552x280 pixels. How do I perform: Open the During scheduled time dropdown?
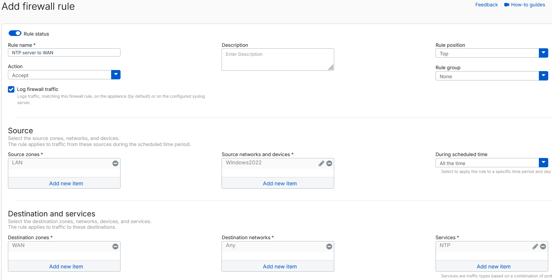point(543,162)
